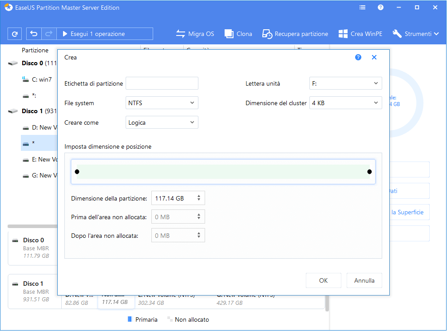Click the right handle of partition size bar
Viewport: 447px width, 331px height.
point(369,172)
